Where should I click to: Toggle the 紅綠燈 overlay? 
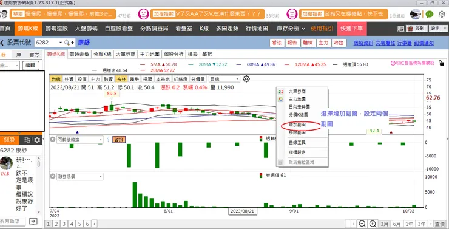pos(180,79)
